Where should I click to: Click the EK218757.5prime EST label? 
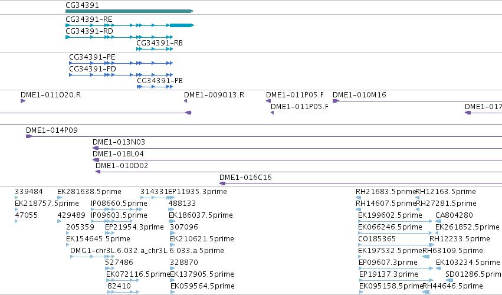coord(47,204)
